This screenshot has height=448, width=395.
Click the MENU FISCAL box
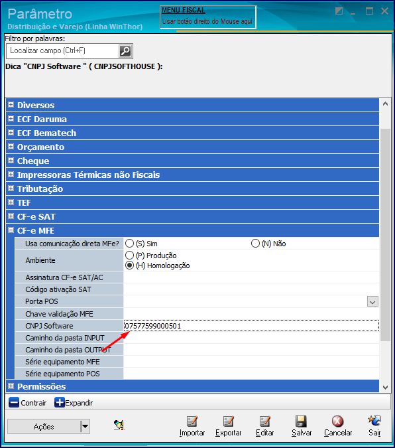208,17
